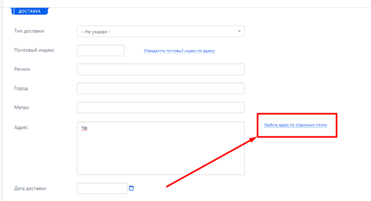Select the 'Адрес' field label
The width and height of the screenshot is (371, 201).
click(x=21, y=128)
